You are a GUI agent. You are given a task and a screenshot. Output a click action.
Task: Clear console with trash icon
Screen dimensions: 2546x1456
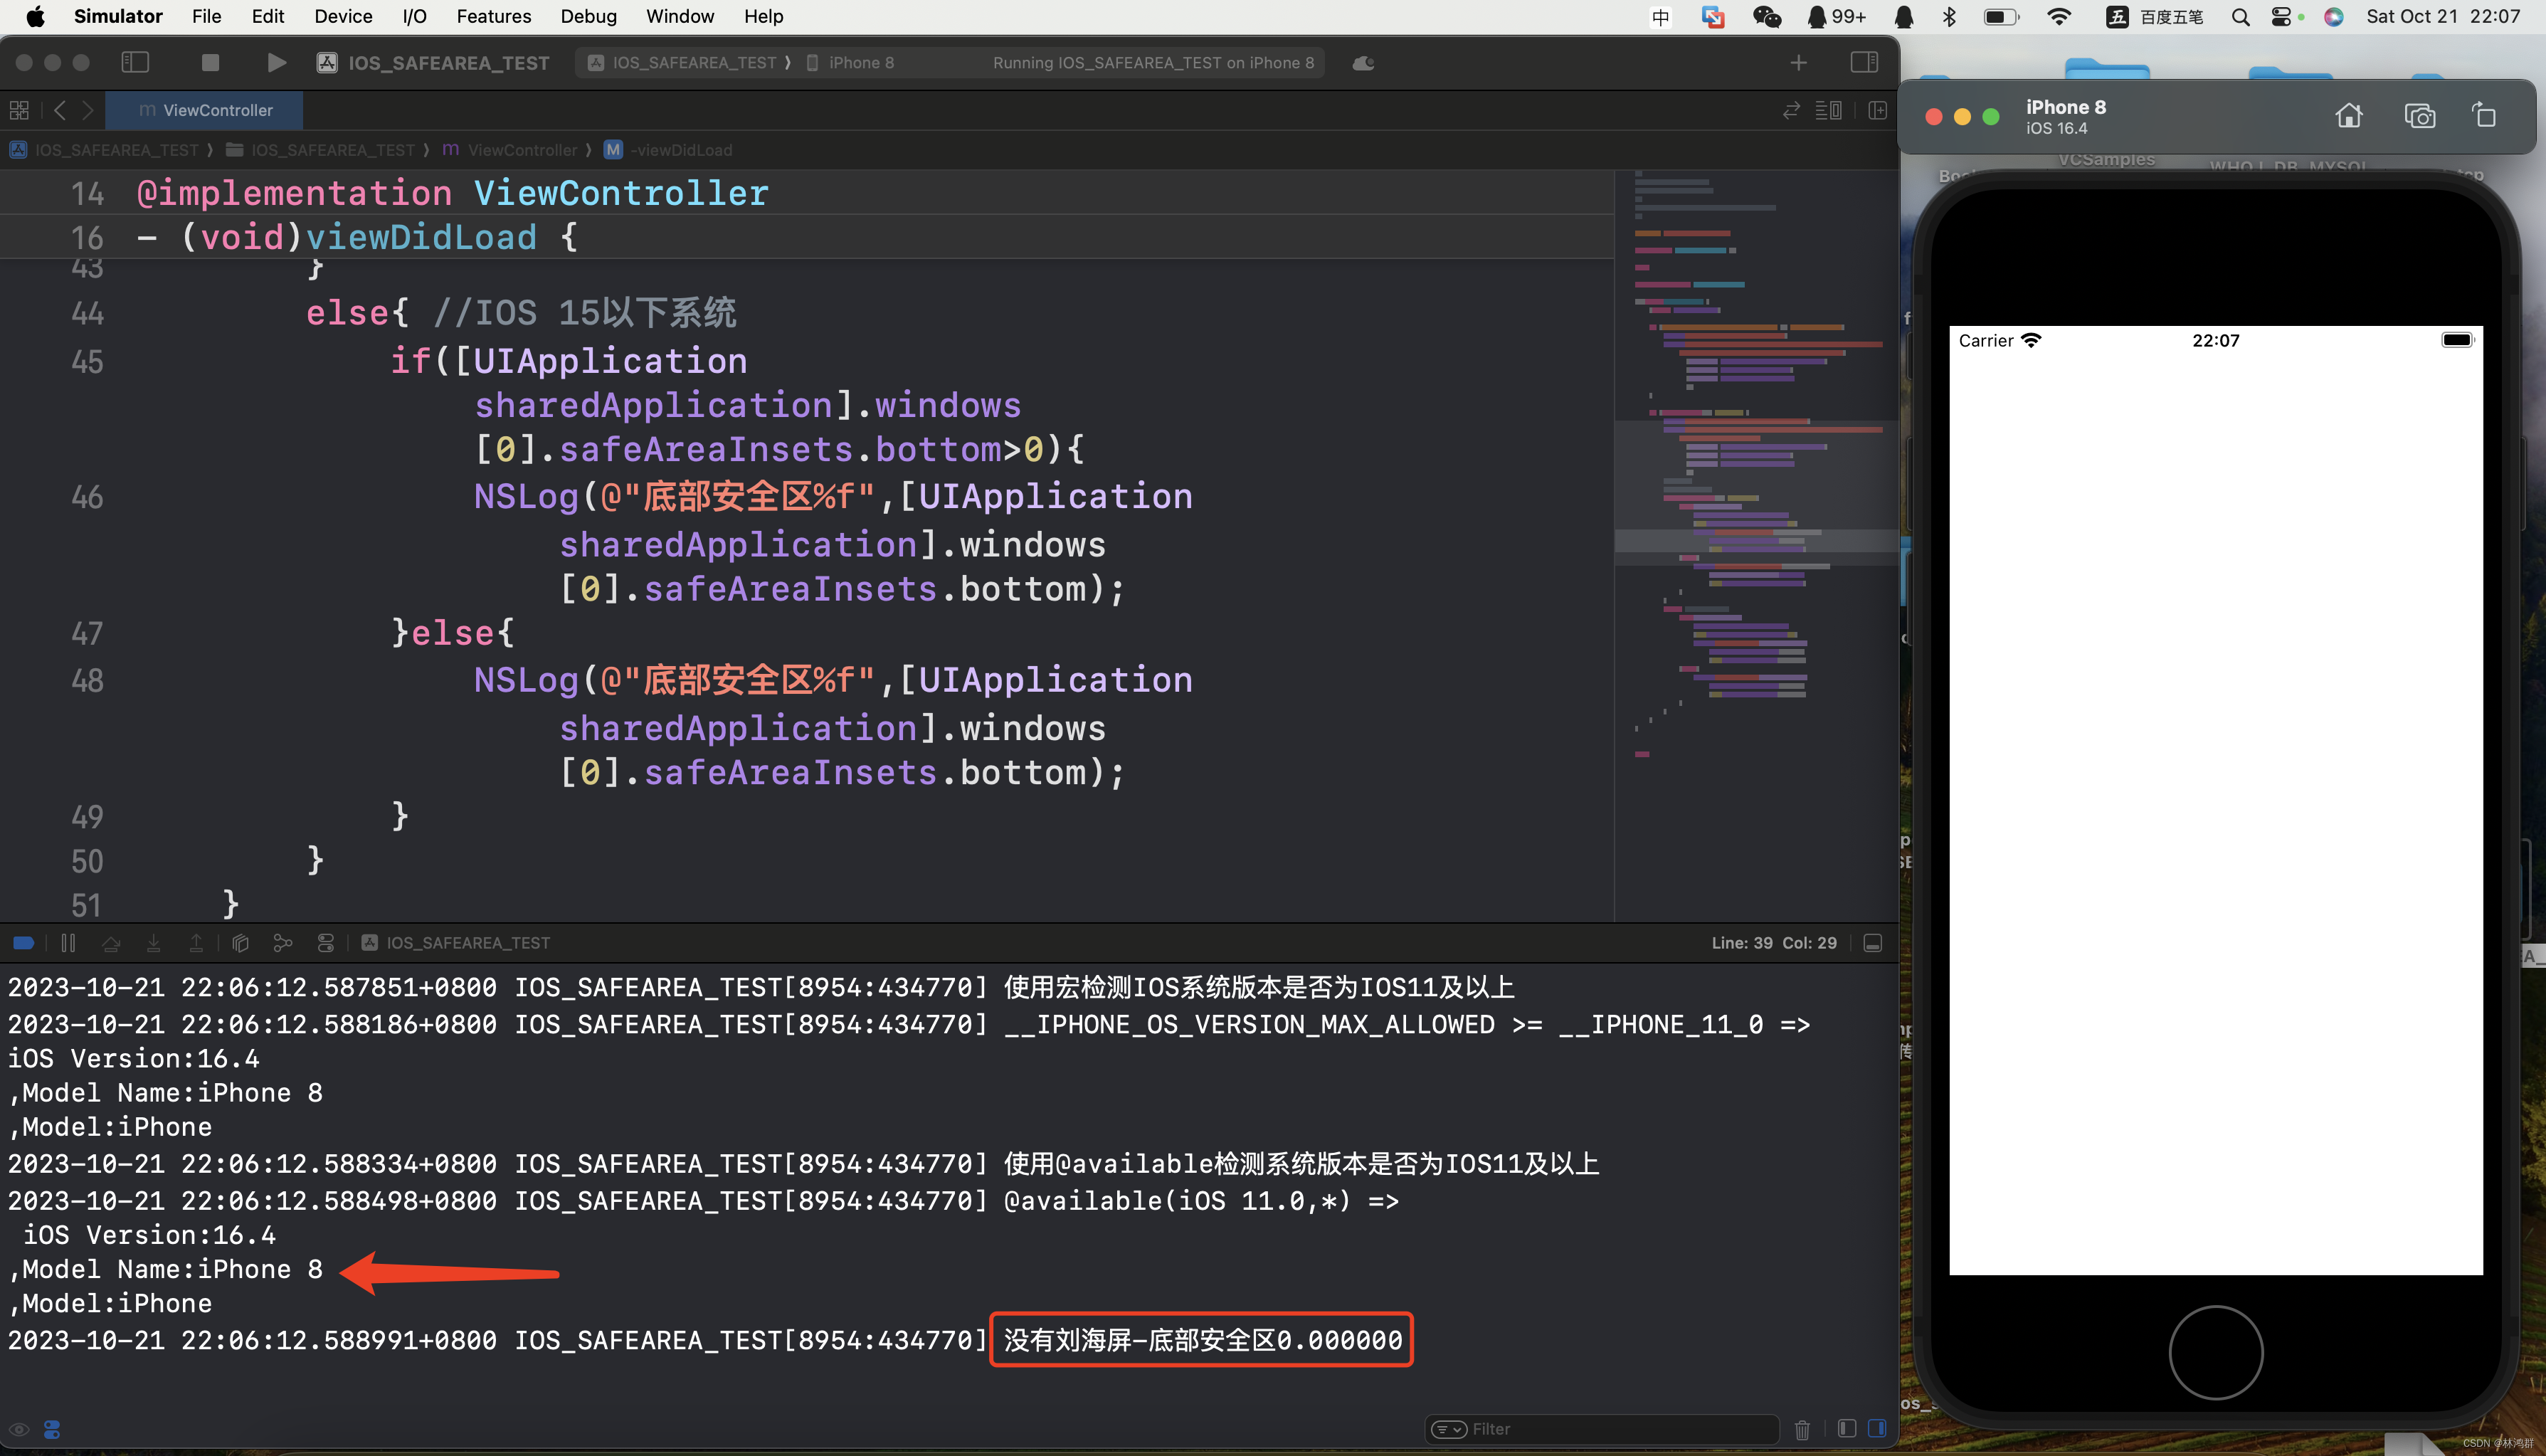1801,1429
